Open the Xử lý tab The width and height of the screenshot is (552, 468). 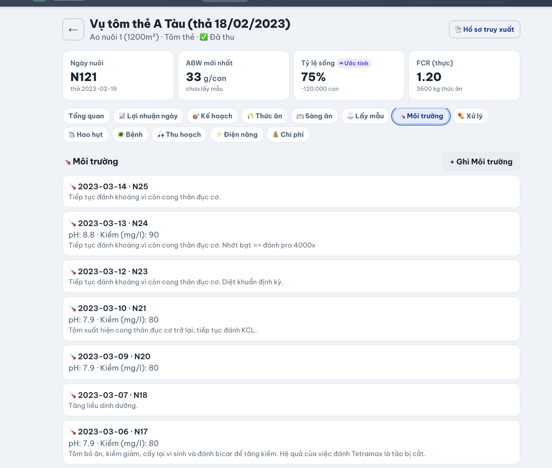pyautogui.click(x=470, y=116)
